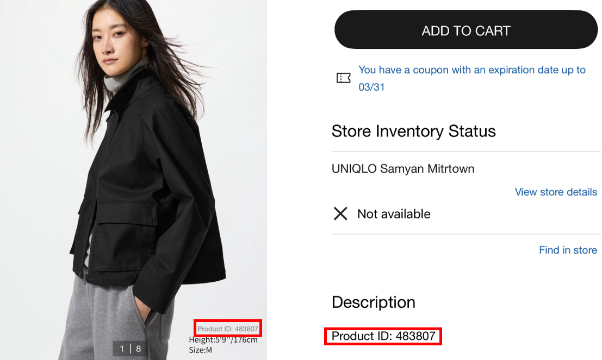Image resolution: width=602 pixels, height=360 pixels.
Task: Click the ADD TO CART button
Action: point(466,30)
